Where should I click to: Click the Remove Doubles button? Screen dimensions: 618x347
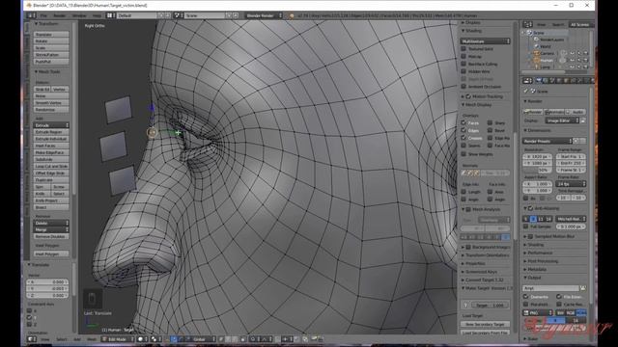point(51,236)
